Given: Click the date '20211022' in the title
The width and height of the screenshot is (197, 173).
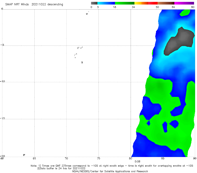Looking at the screenshot, I should [x=39, y=4].
